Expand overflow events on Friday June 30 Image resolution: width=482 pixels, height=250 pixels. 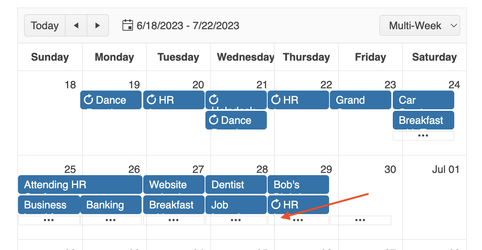[361, 220]
